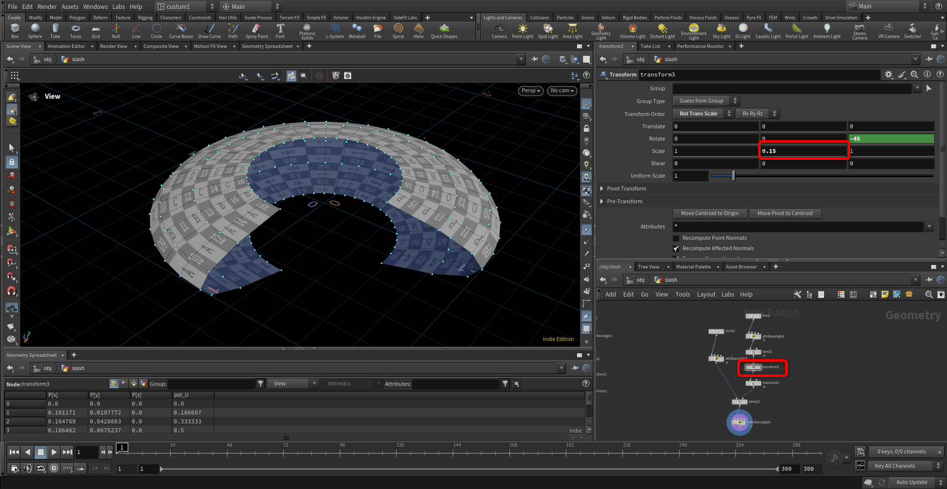Create a Spot Light from shelf
This screenshot has width=947, height=489.
coord(547,31)
